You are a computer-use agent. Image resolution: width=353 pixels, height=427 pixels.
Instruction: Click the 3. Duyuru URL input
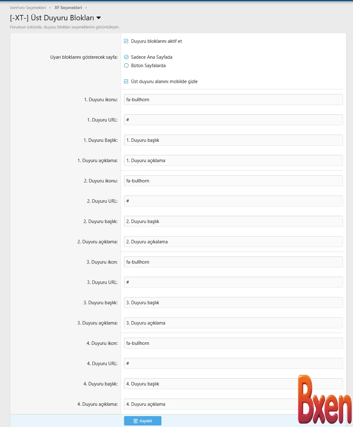pos(233,282)
